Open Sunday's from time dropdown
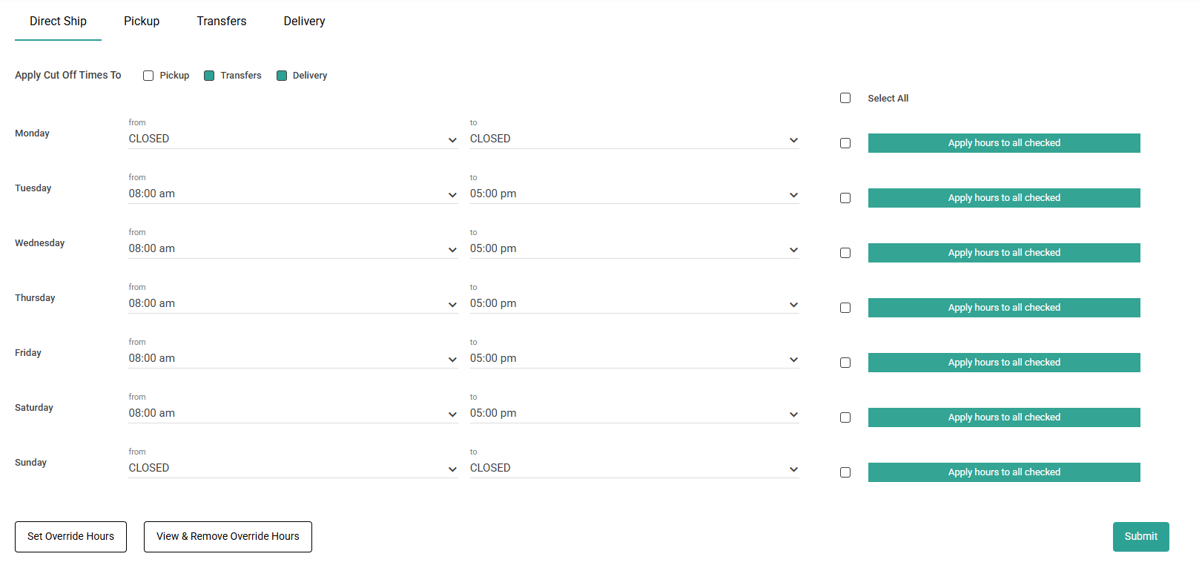 pyautogui.click(x=293, y=468)
